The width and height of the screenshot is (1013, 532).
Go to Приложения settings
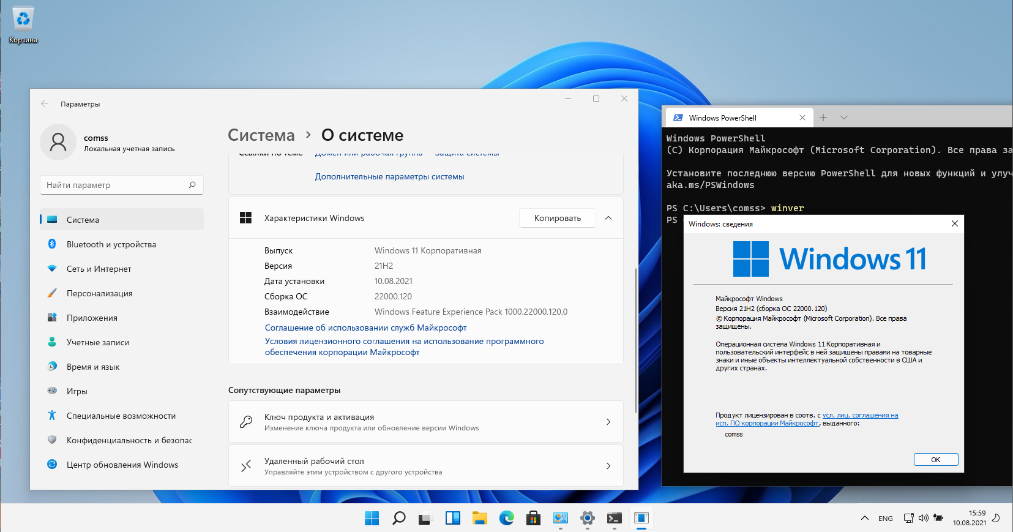(122, 318)
